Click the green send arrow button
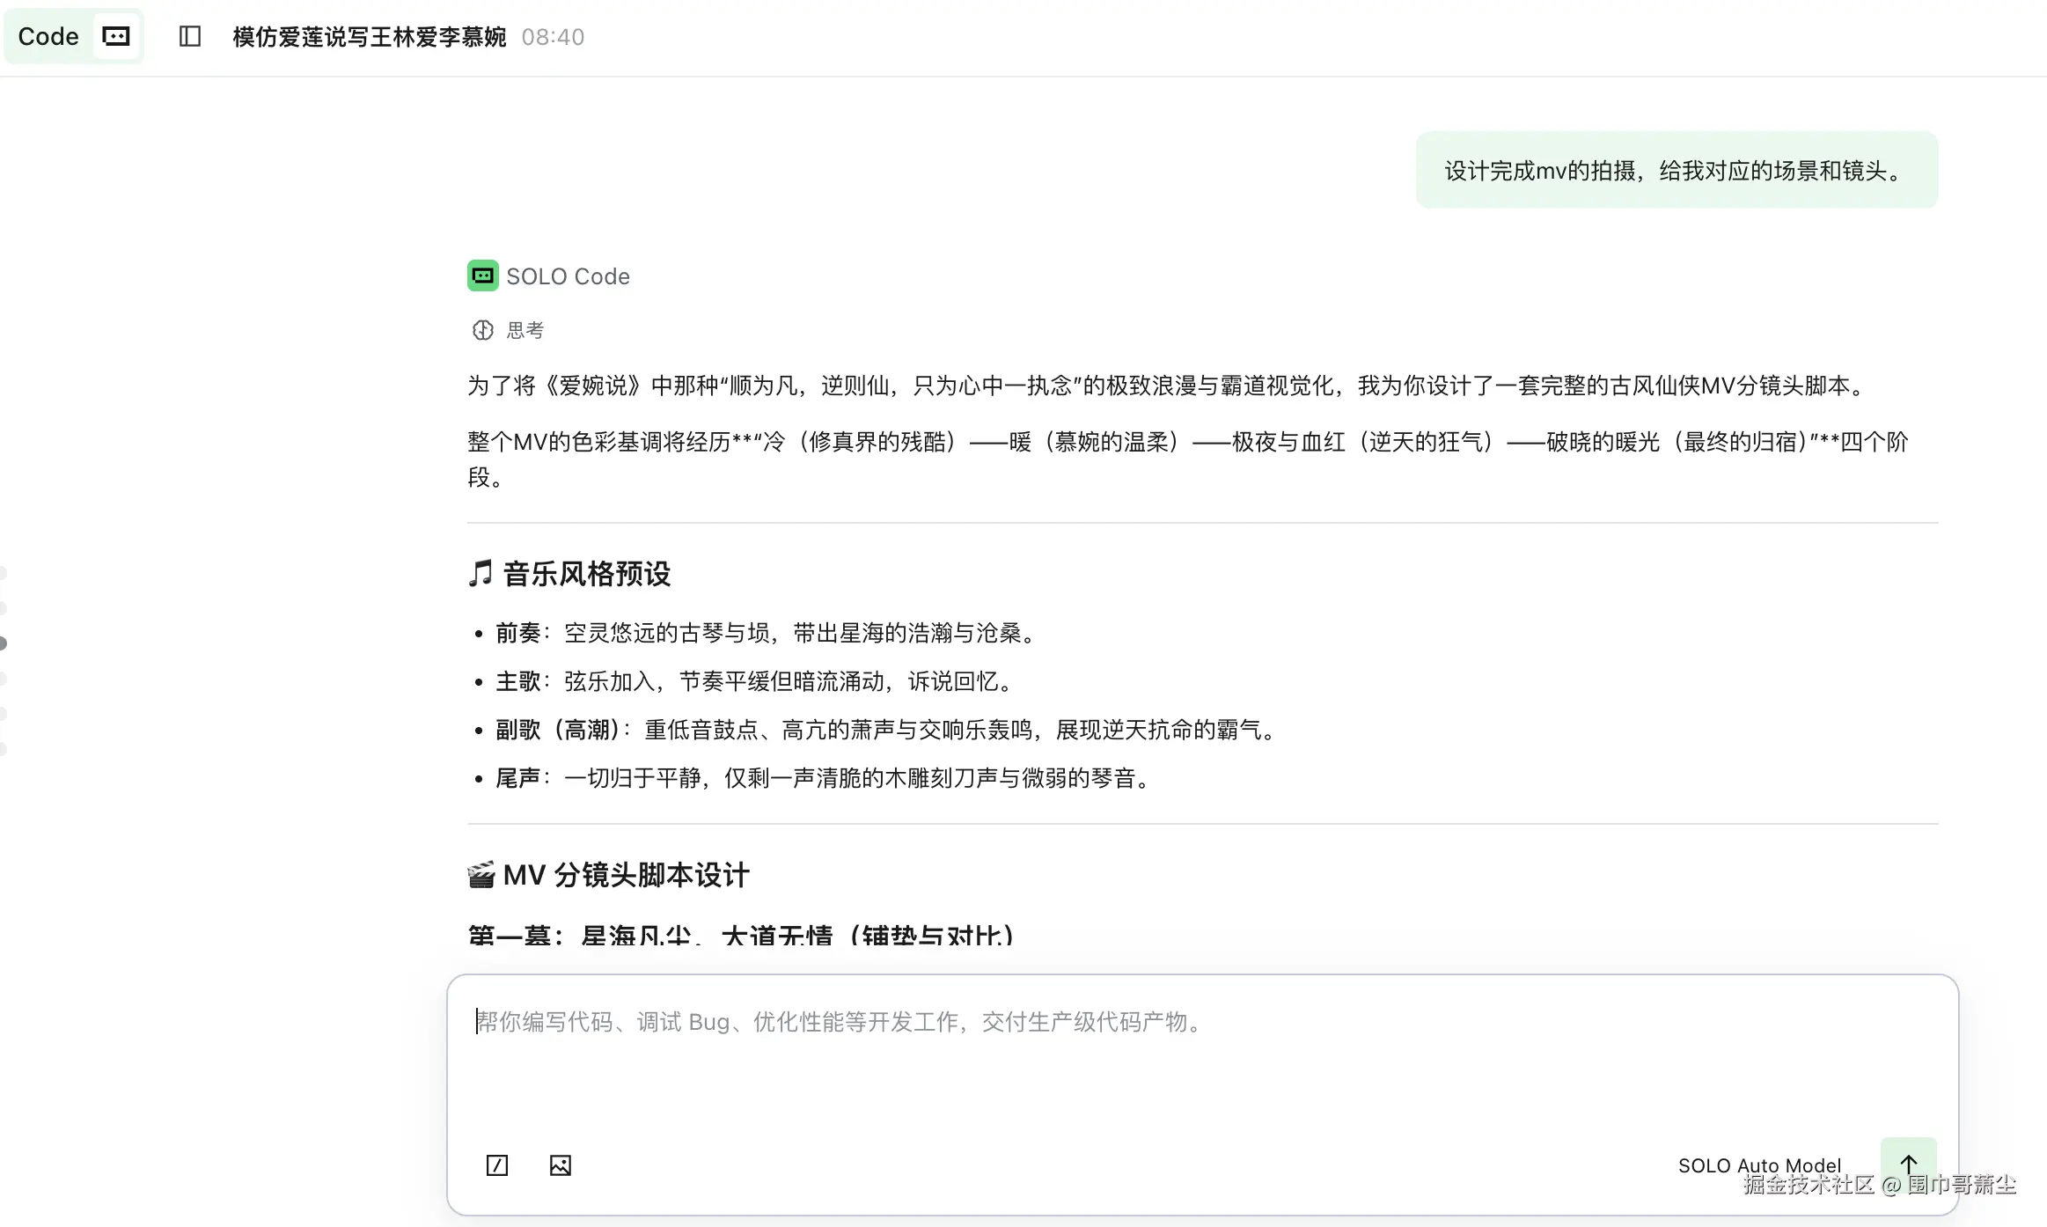This screenshot has width=2047, height=1227. [1908, 1165]
